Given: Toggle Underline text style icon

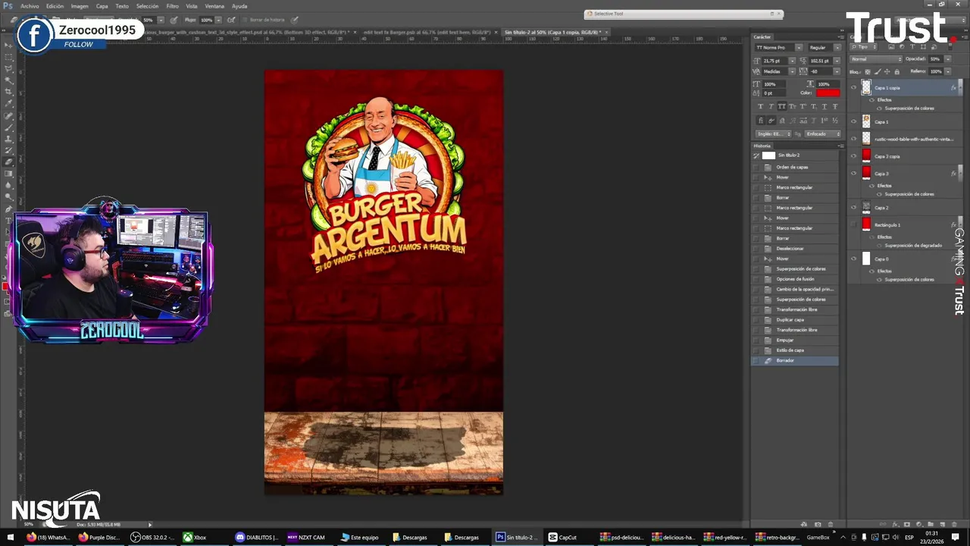Looking at the screenshot, I should coord(824,106).
